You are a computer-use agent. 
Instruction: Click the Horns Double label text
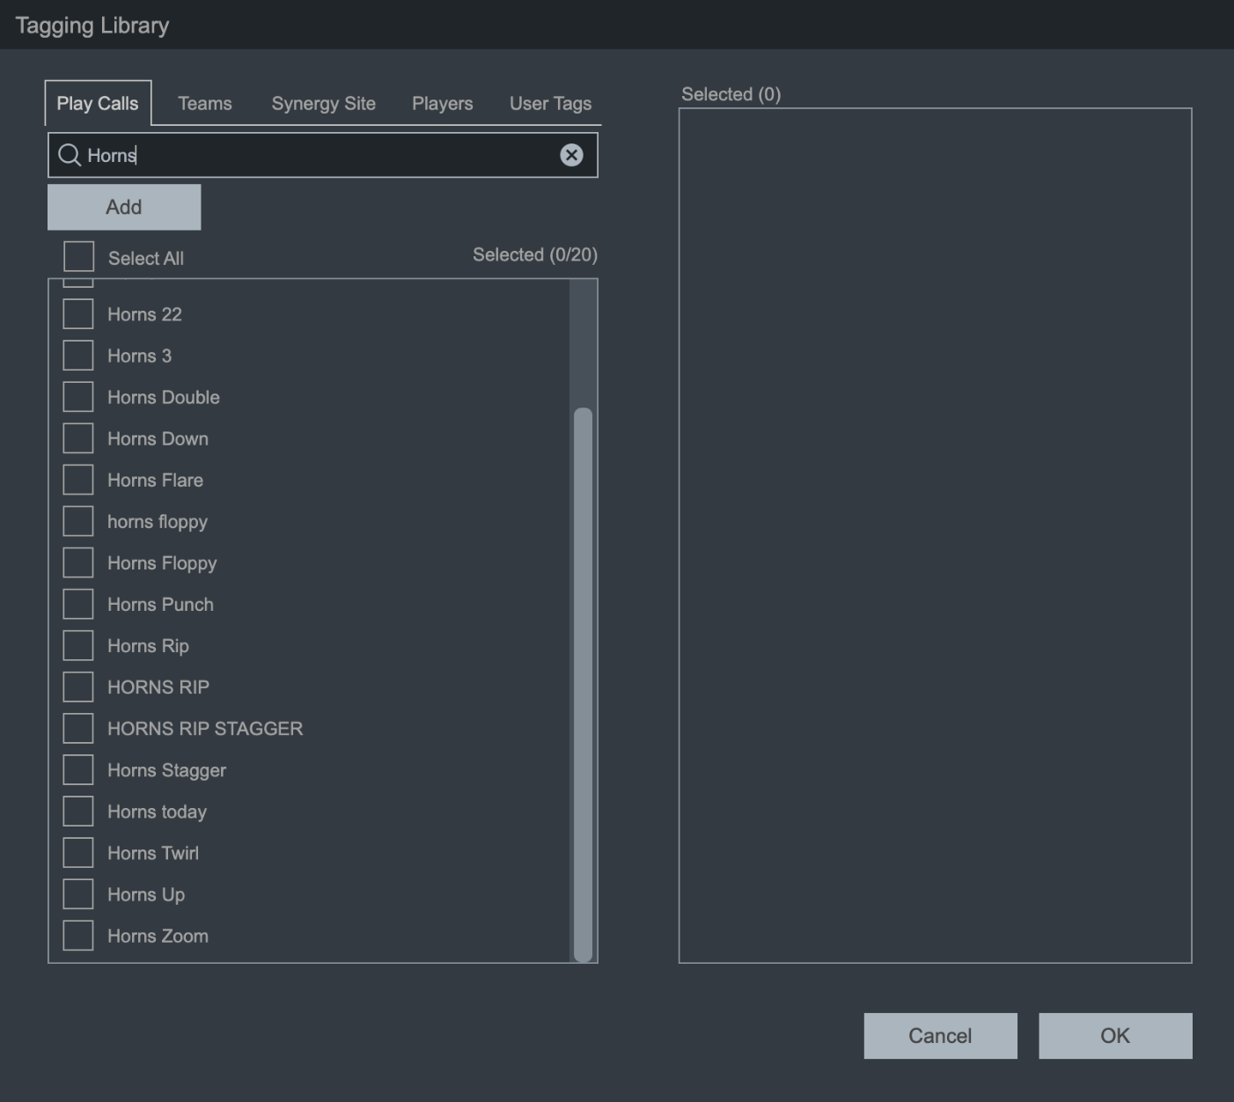point(164,397)
